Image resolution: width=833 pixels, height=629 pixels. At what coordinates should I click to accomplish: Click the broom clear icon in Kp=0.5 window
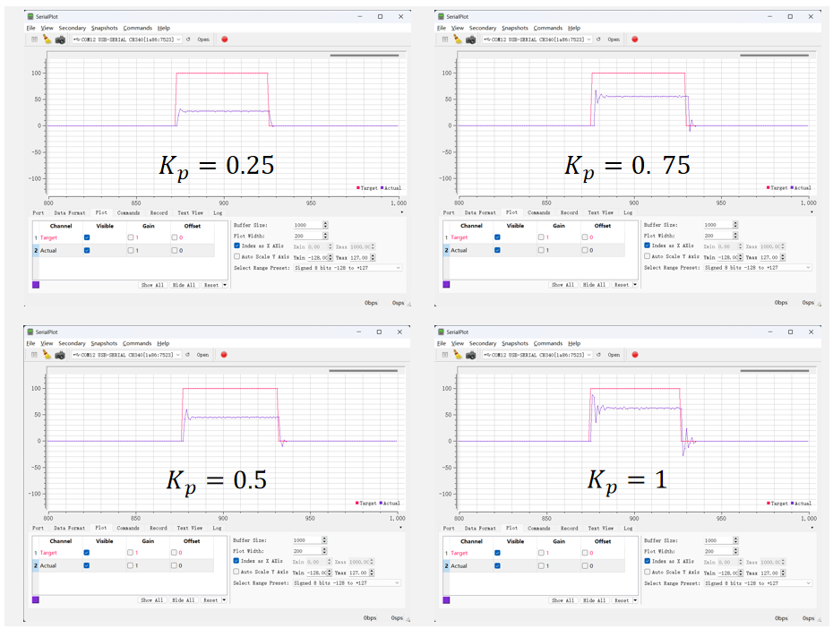point(47,355)
